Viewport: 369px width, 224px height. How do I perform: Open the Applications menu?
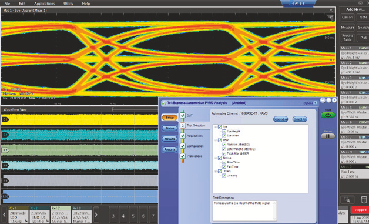coord(44,4)
